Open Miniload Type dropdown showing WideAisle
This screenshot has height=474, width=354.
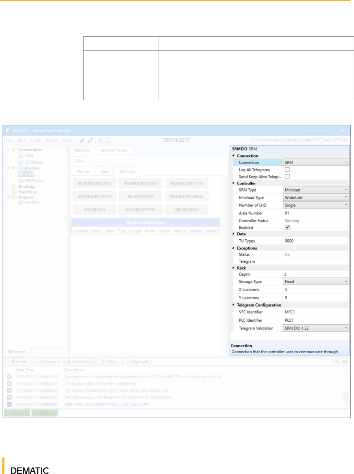click(x=316, y=197)
